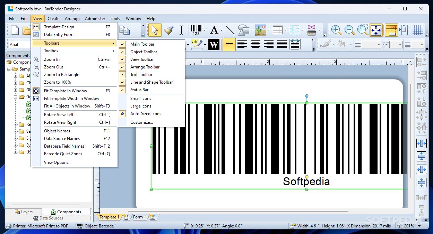The width and height of the screenshot is (433, 234).
Task: Select the Shape tool
Action: [244, 30]
